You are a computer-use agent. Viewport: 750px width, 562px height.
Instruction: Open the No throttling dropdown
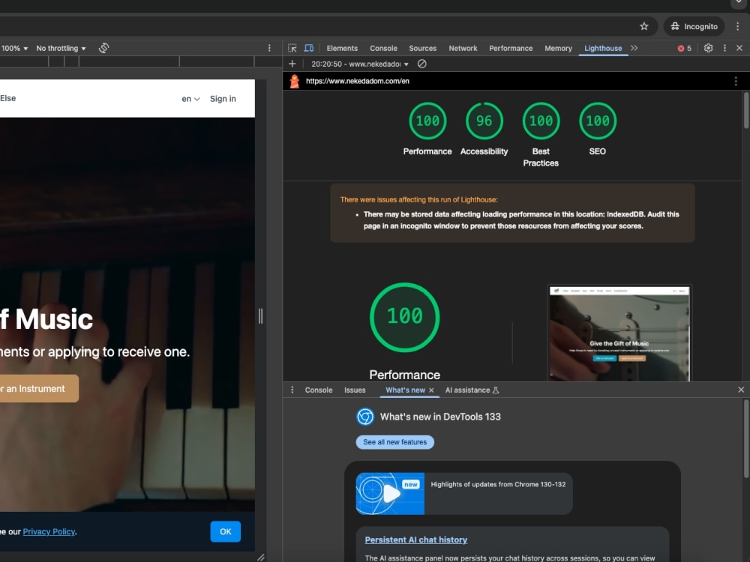(x=61, y=48)
